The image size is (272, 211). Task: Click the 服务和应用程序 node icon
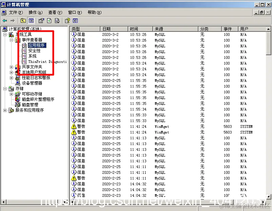[x=11, y=110]
